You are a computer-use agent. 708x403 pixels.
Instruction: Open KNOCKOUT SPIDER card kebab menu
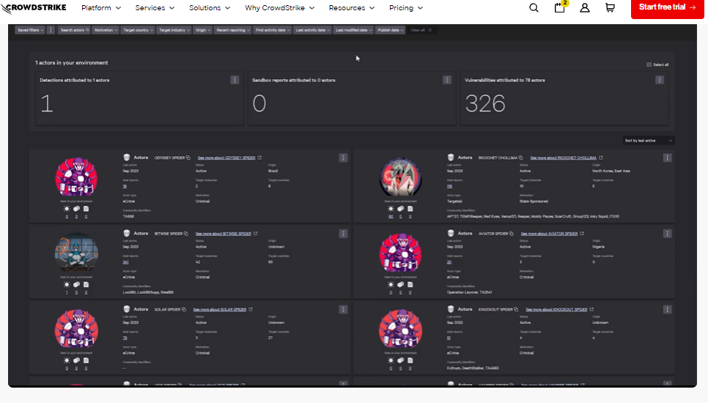(x=668, y=309)
